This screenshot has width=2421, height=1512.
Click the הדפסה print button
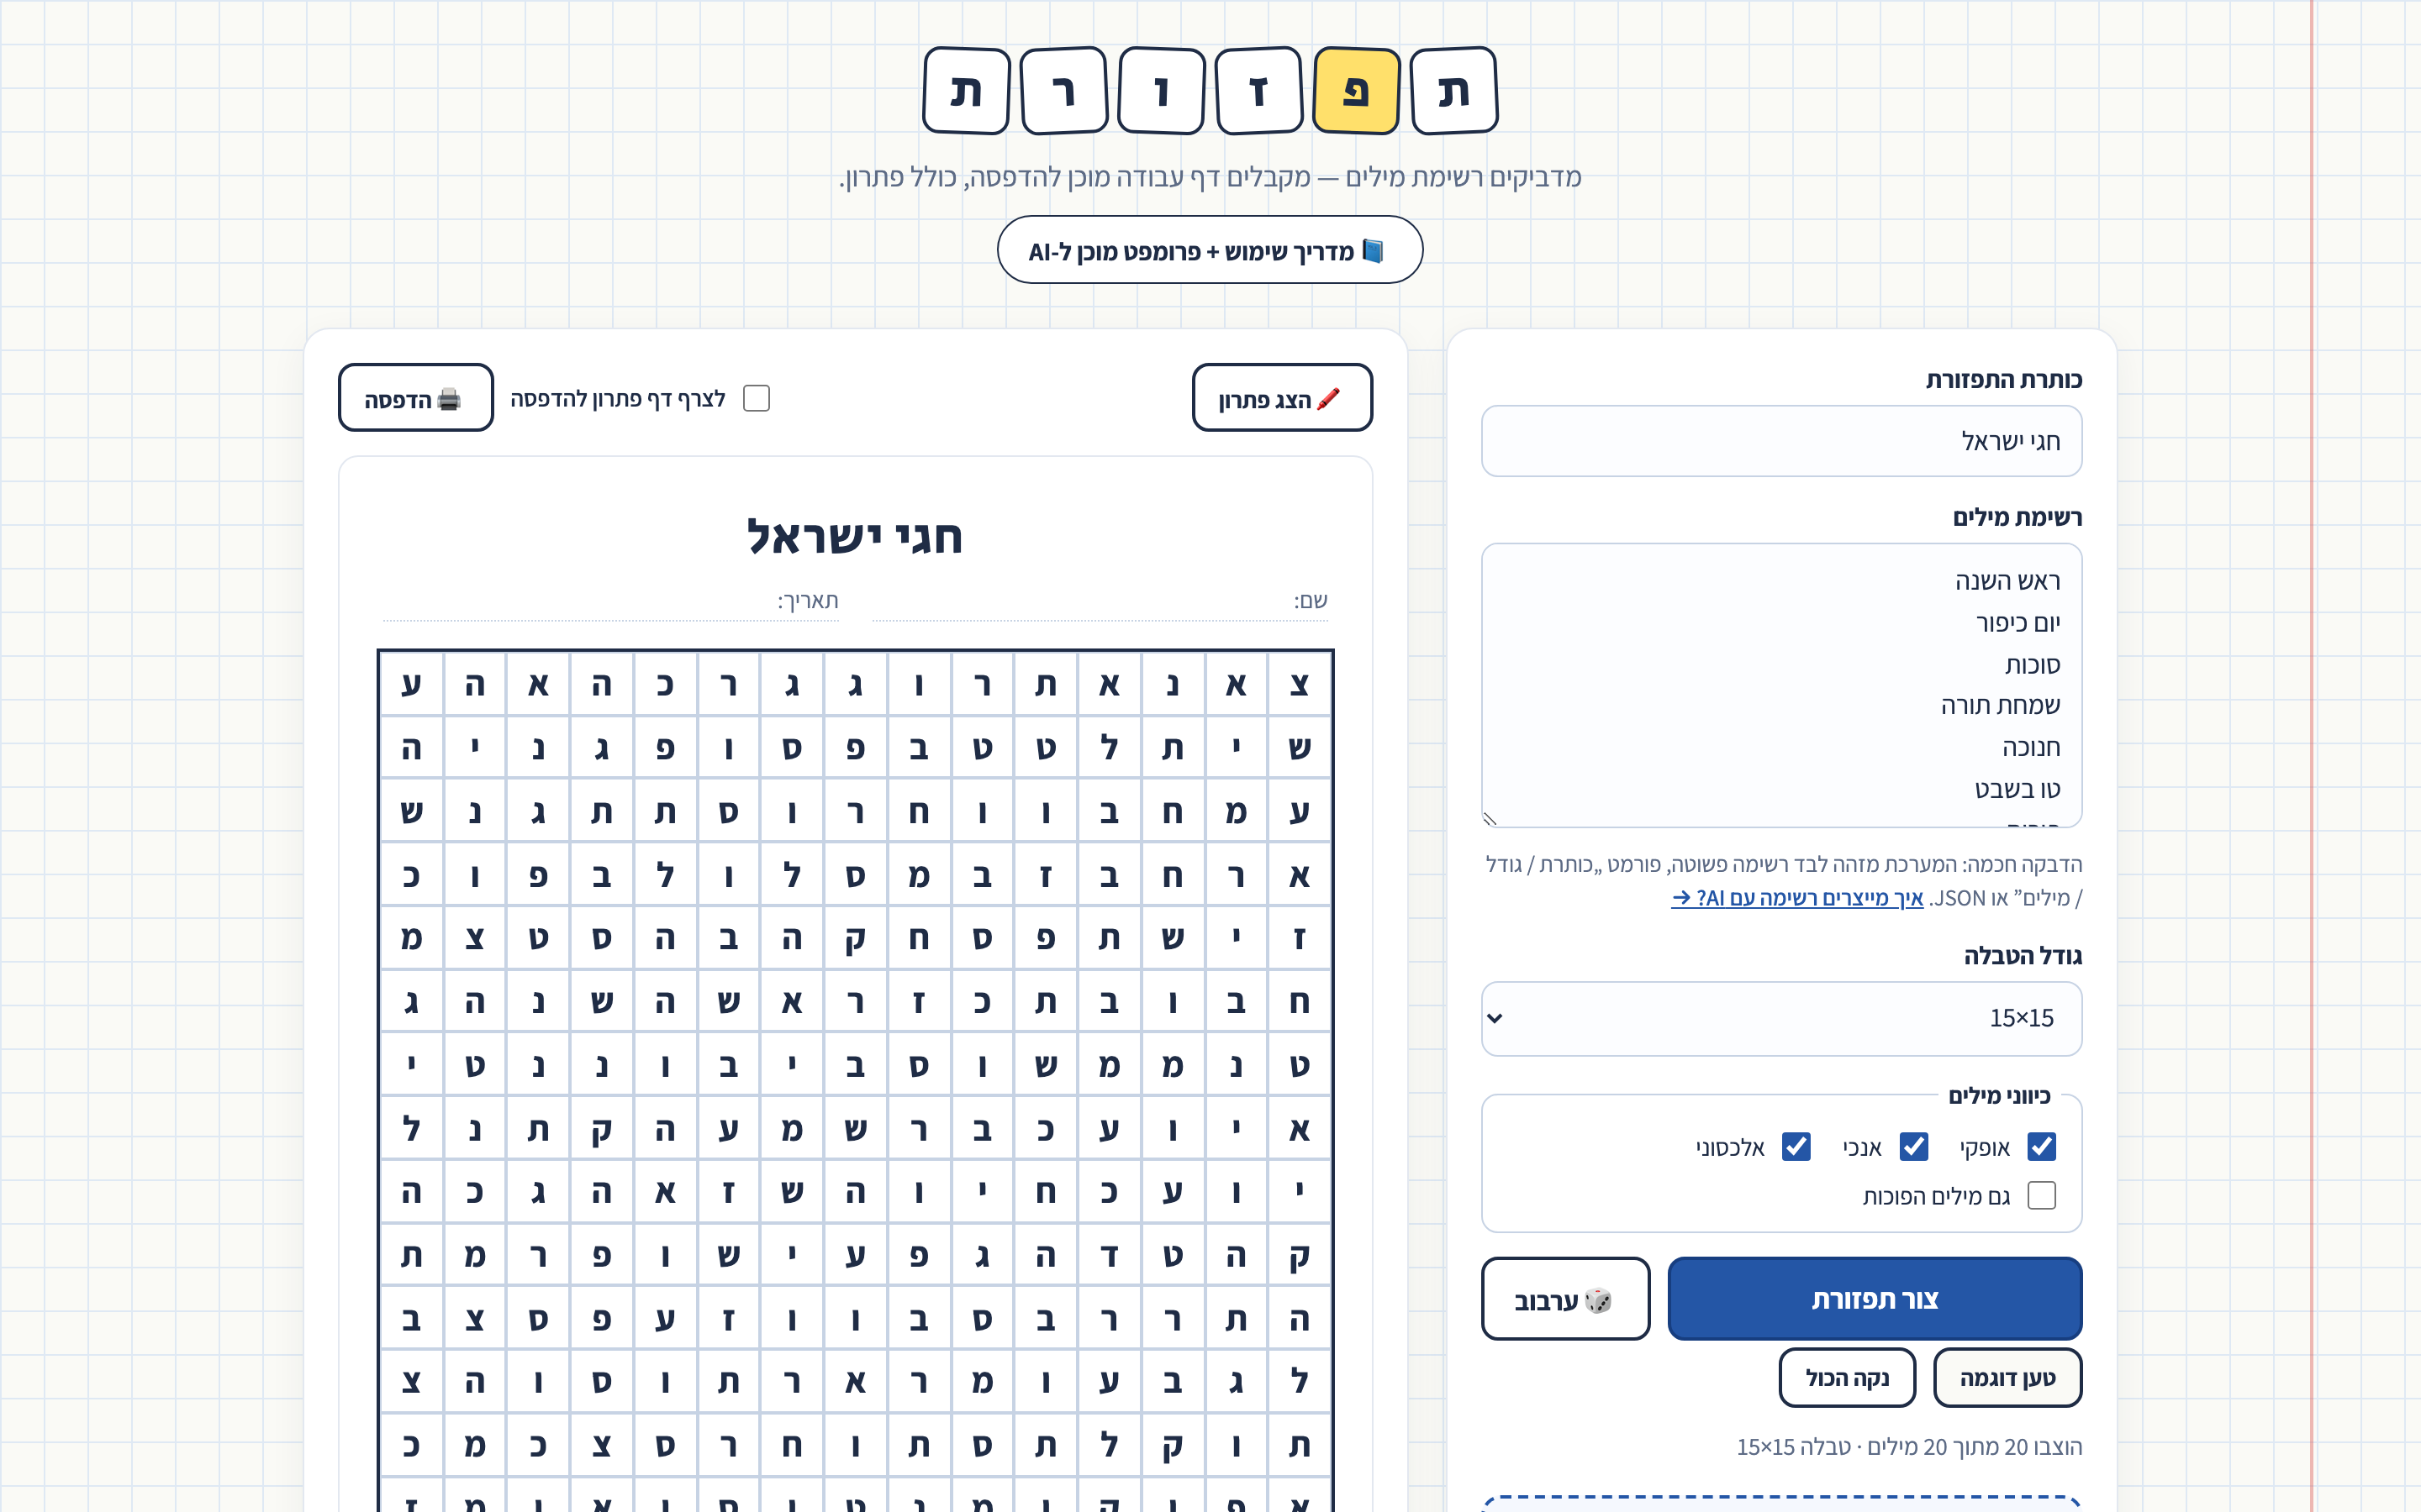tap(416, 398)
